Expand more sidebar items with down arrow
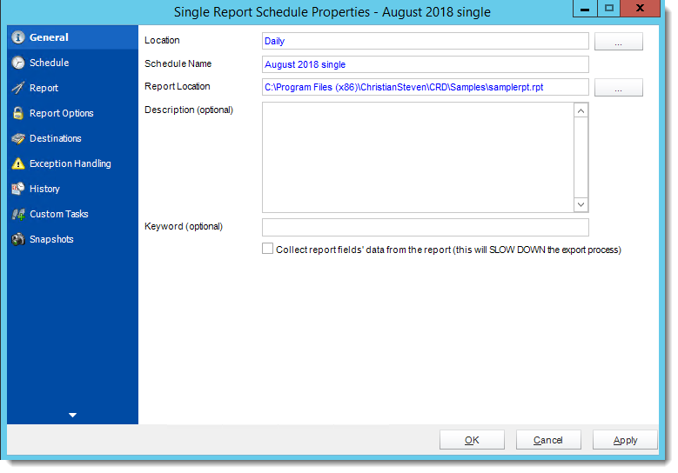The height and width of the screenshot is (473, 678). pyautogui.click(x=72, y=415)
